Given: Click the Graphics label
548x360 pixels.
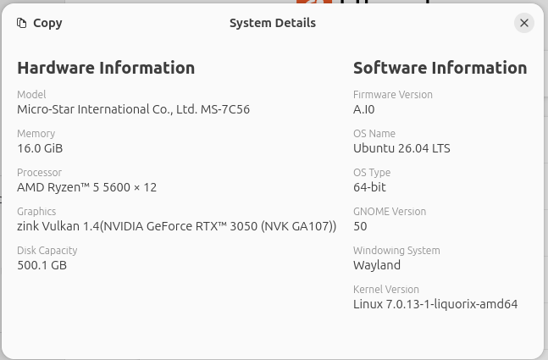Looking at the screenshot, I should [36, 212].
